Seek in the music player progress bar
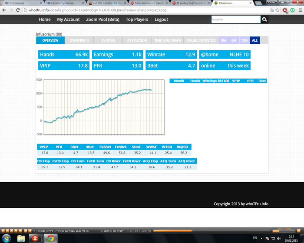Image resolution: width=304 pixels, height=243 pixels. click(x=212, y=230)
